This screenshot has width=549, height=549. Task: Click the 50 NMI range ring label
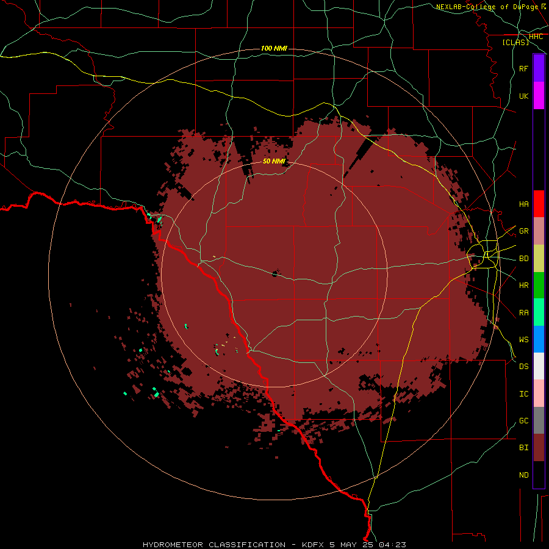tap(274, 161)
